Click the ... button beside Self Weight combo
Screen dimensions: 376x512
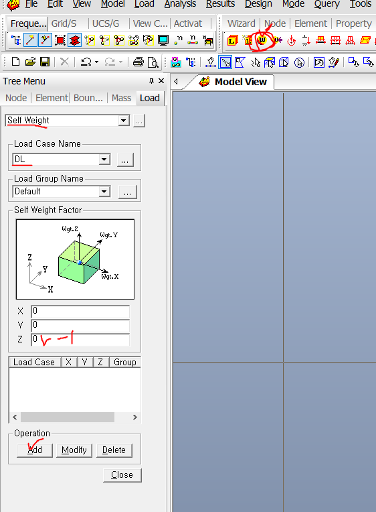click(139, 121)
